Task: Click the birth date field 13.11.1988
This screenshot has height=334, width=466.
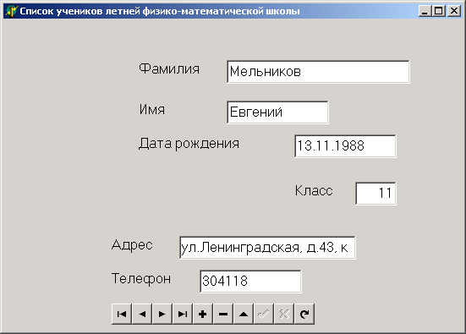Action: tap(345, 146)
